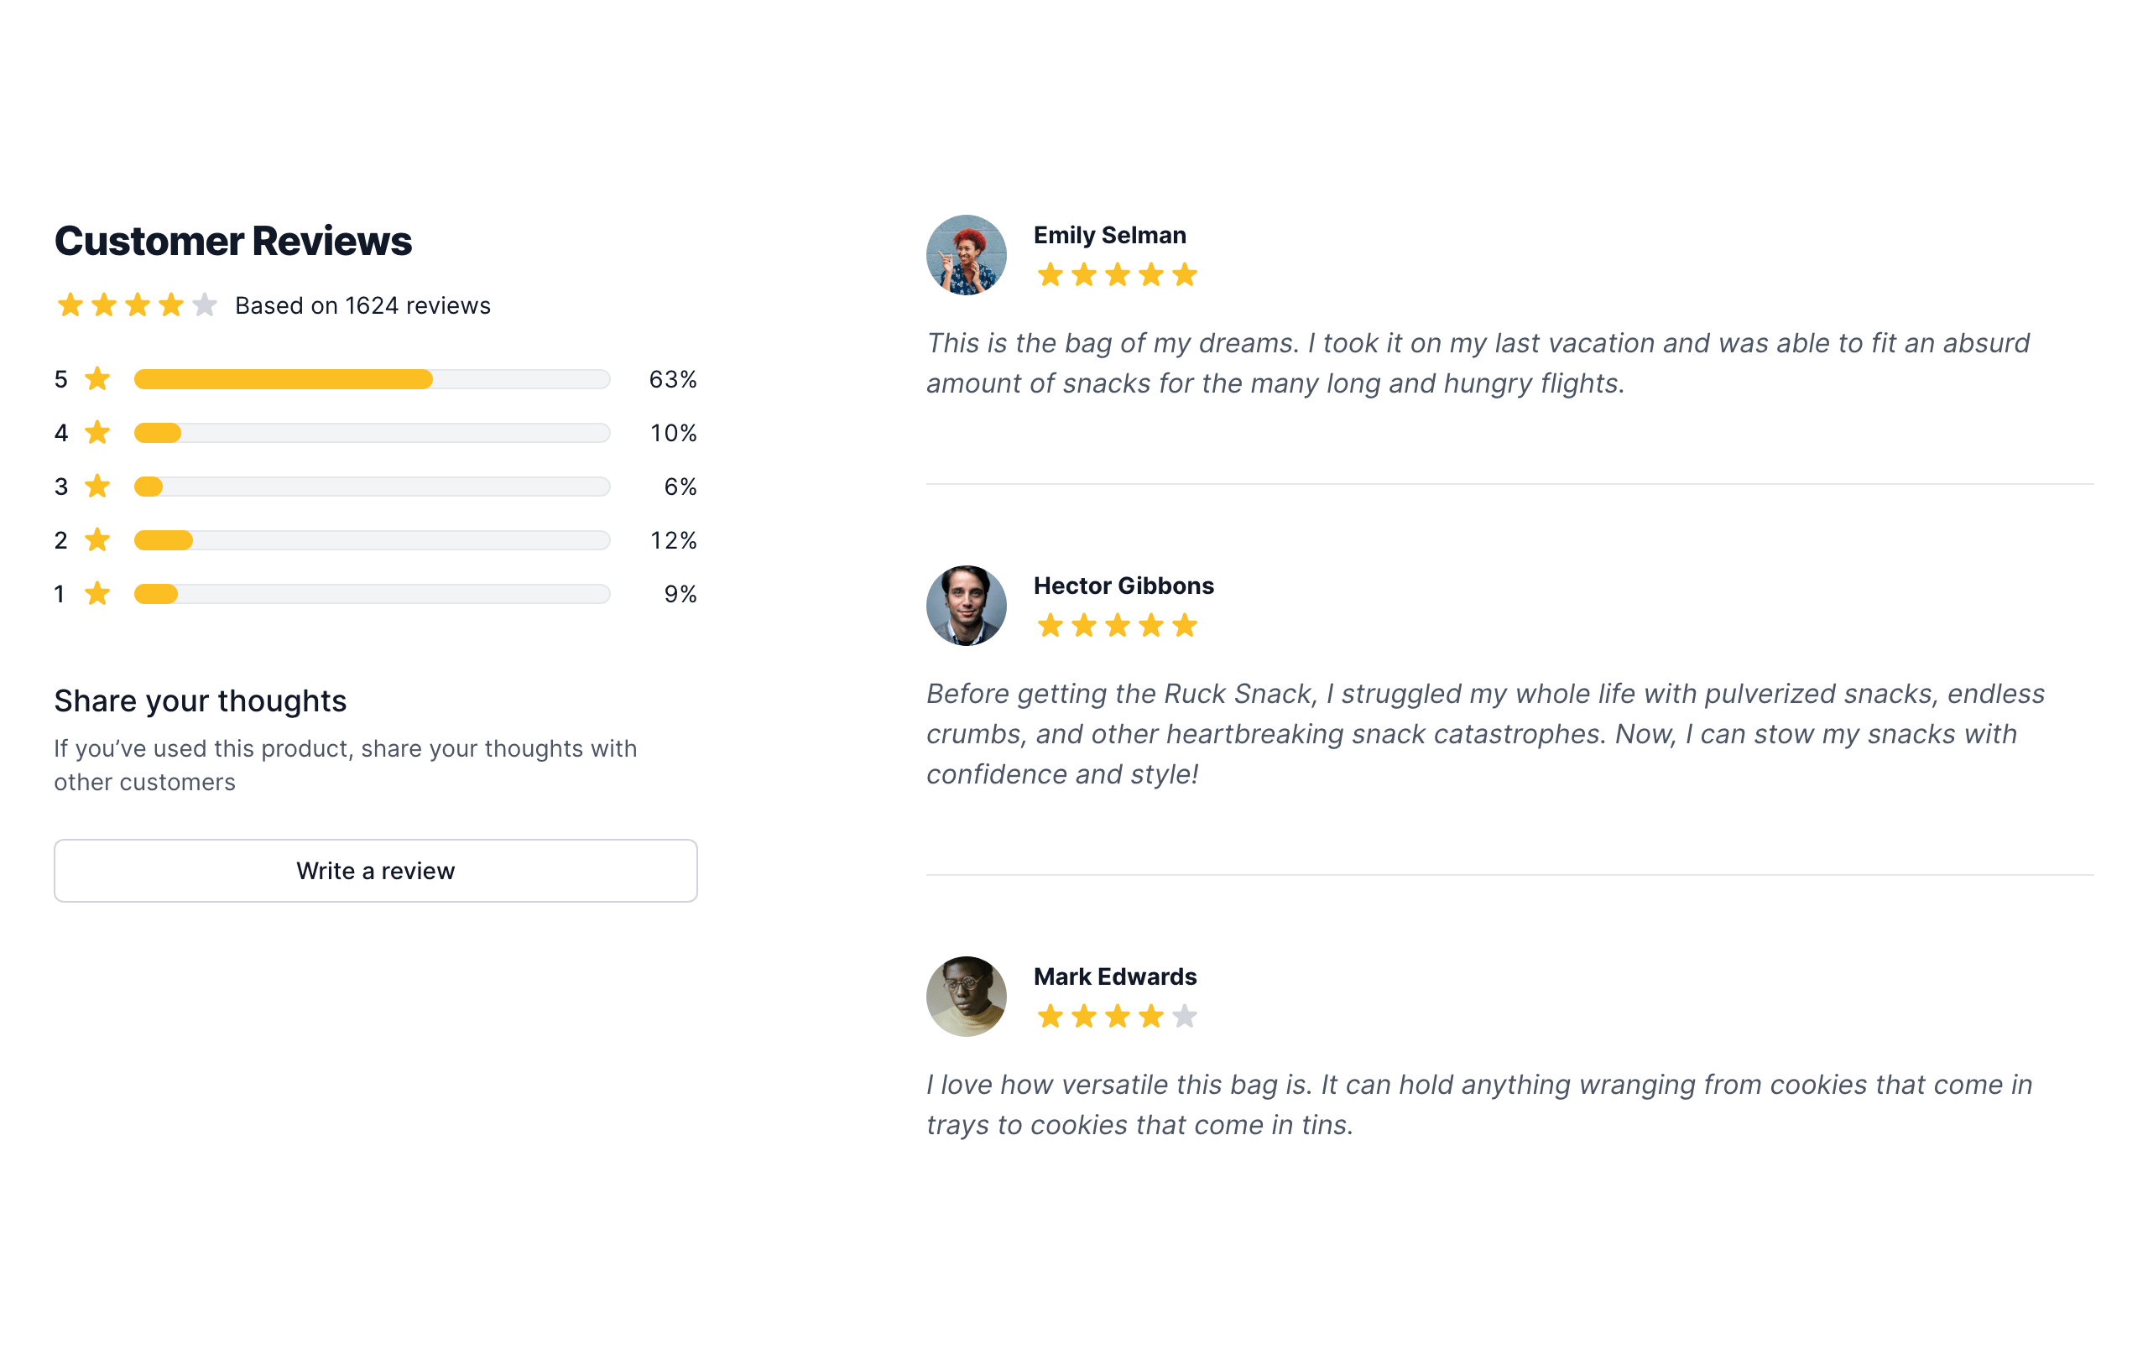Screen dimensions: 2148x1359
Task: Click the 4-star 10% rating bar
Action: (372, 433)
